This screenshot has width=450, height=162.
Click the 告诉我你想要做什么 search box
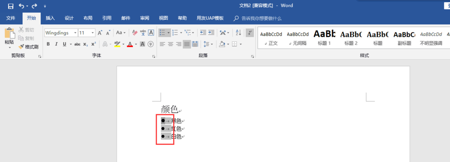click(x=258, y=18)
